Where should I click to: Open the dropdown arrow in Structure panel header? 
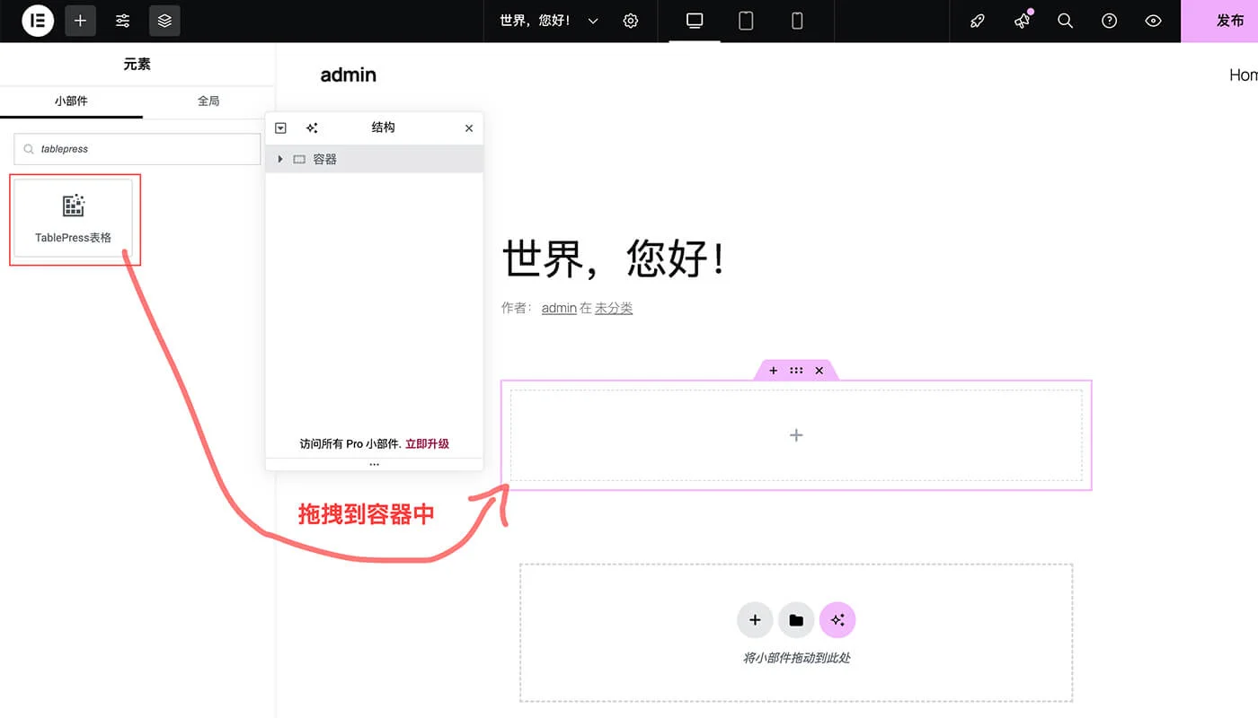pos(279,127)
